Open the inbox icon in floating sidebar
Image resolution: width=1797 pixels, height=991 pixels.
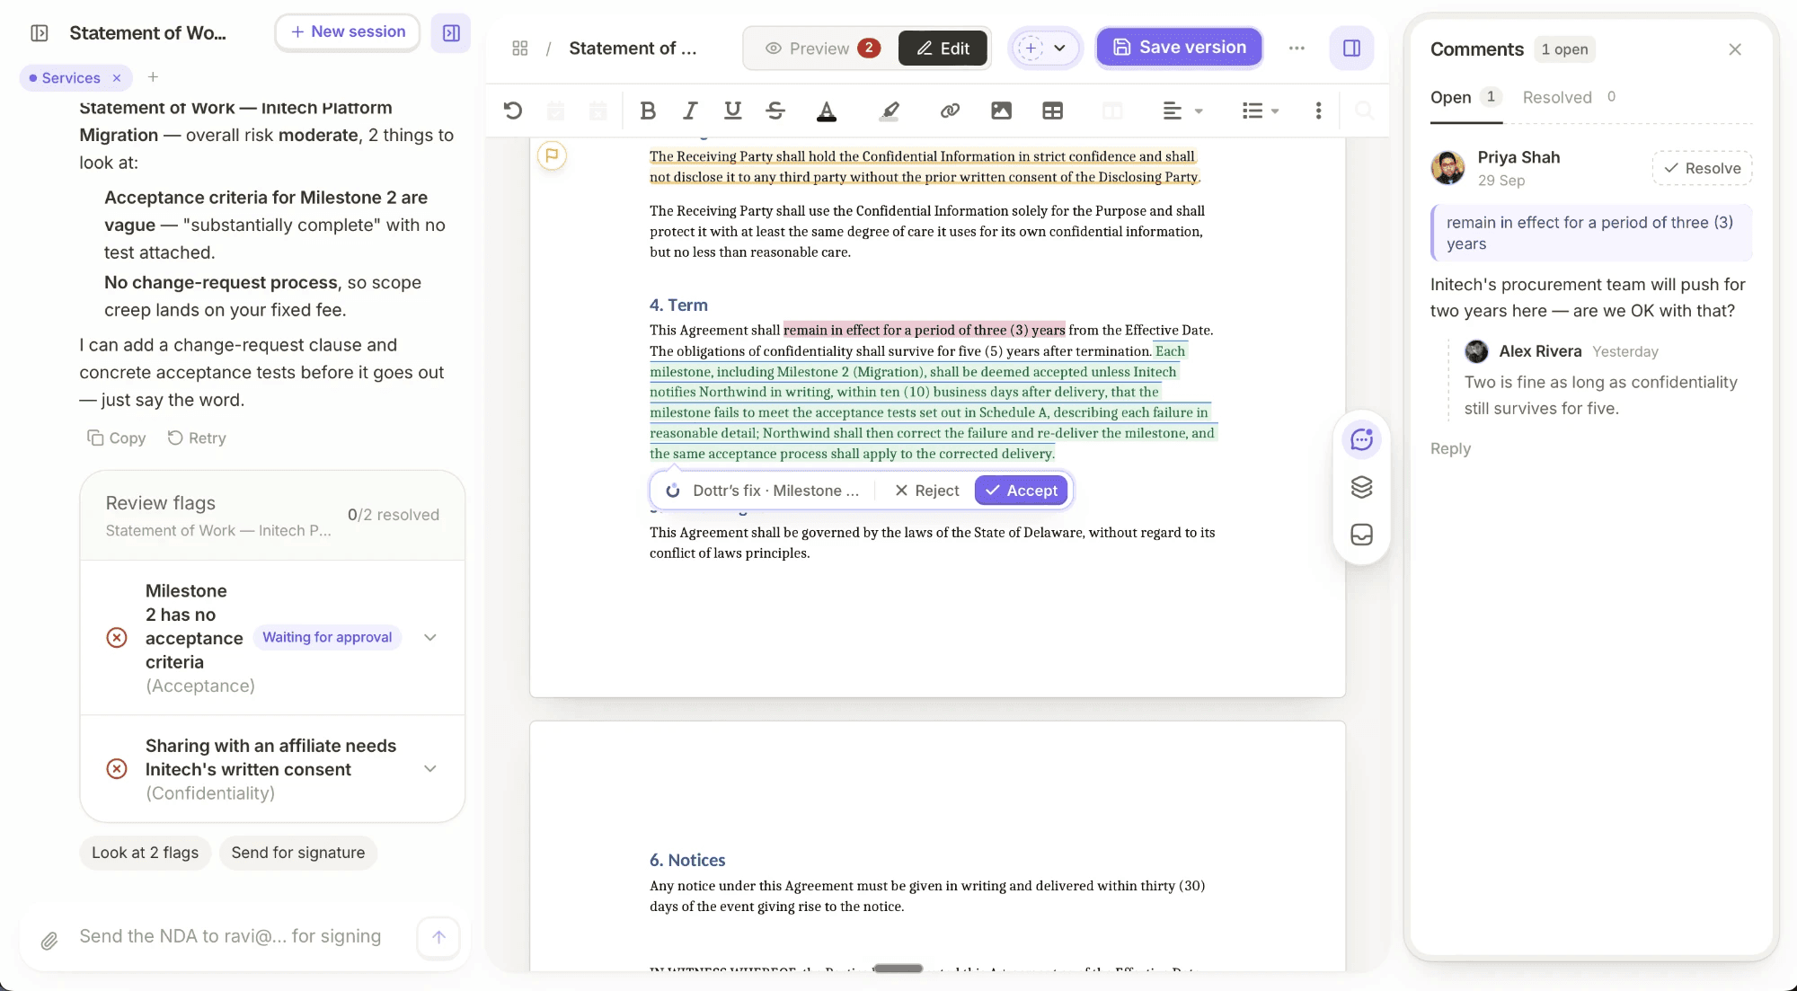(1361, 535)
